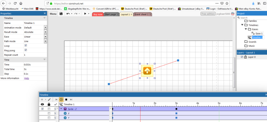The height and width of the screenshot is (122, 267).
Task: Click the Undo arrow in editor toolbar
Action: click(x=68, y=14)
